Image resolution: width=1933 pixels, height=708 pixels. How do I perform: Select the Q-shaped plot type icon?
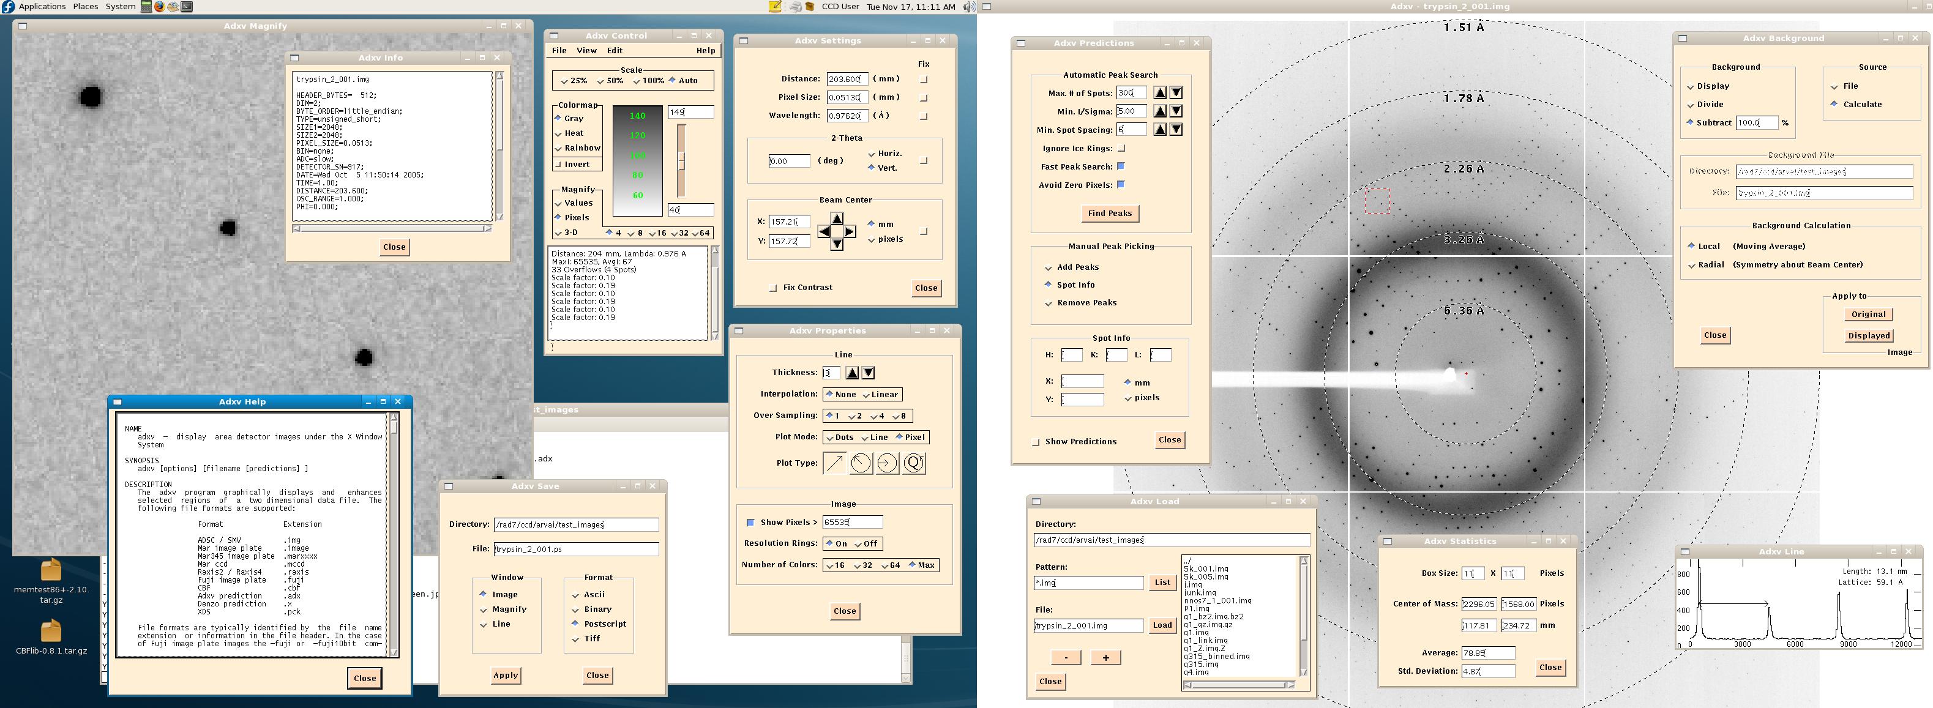click(914, 463)
